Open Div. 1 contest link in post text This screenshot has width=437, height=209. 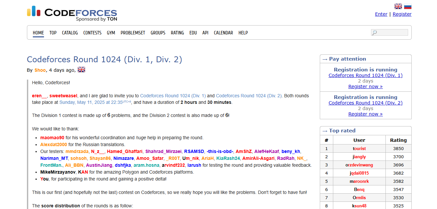click(173, 96)
